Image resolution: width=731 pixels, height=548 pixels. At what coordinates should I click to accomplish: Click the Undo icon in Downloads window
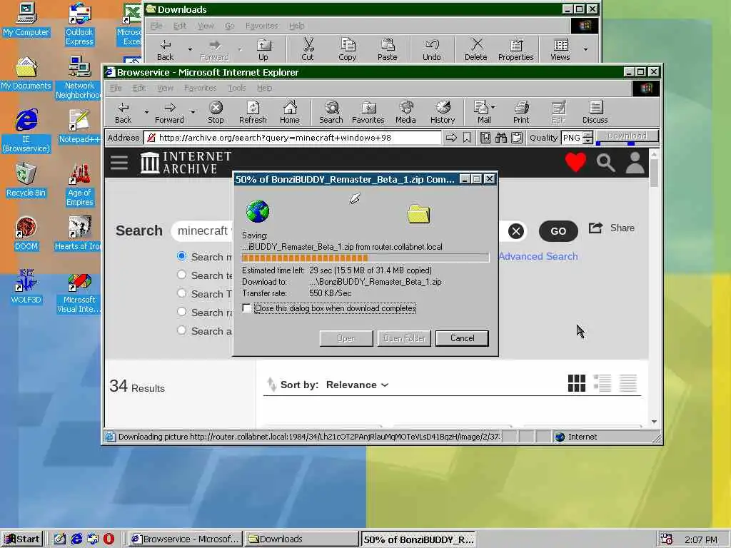coord(432,49)
